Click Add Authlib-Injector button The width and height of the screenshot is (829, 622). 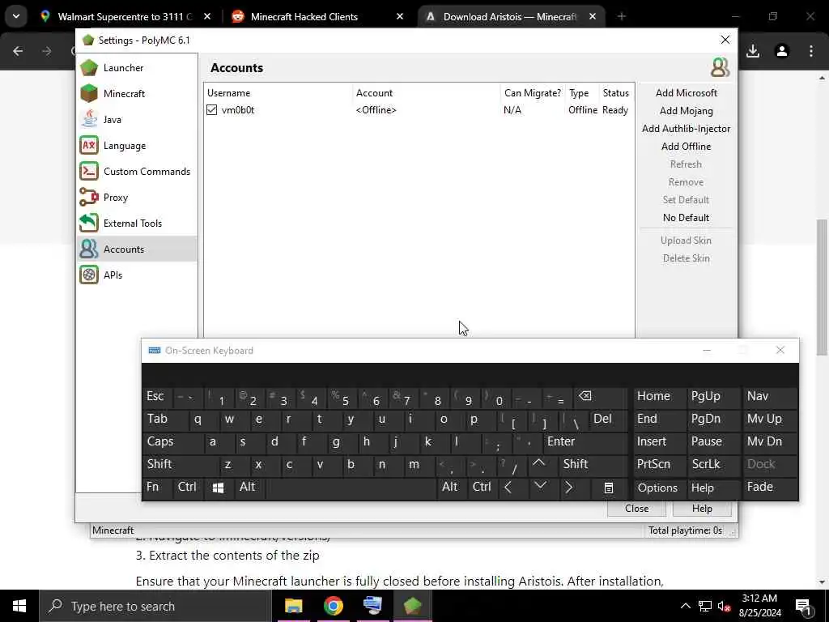(x=686, y=129)
